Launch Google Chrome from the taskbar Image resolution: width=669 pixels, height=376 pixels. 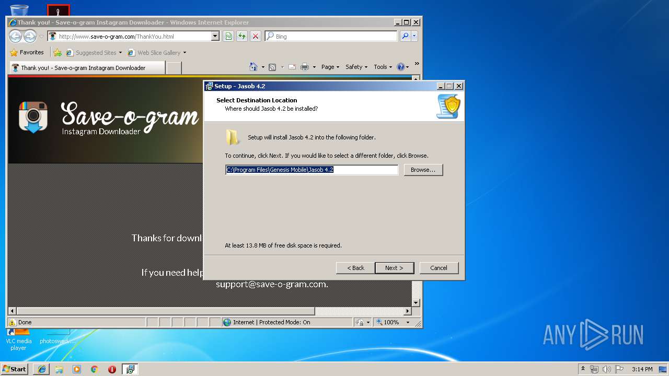[x=95, y=369]
